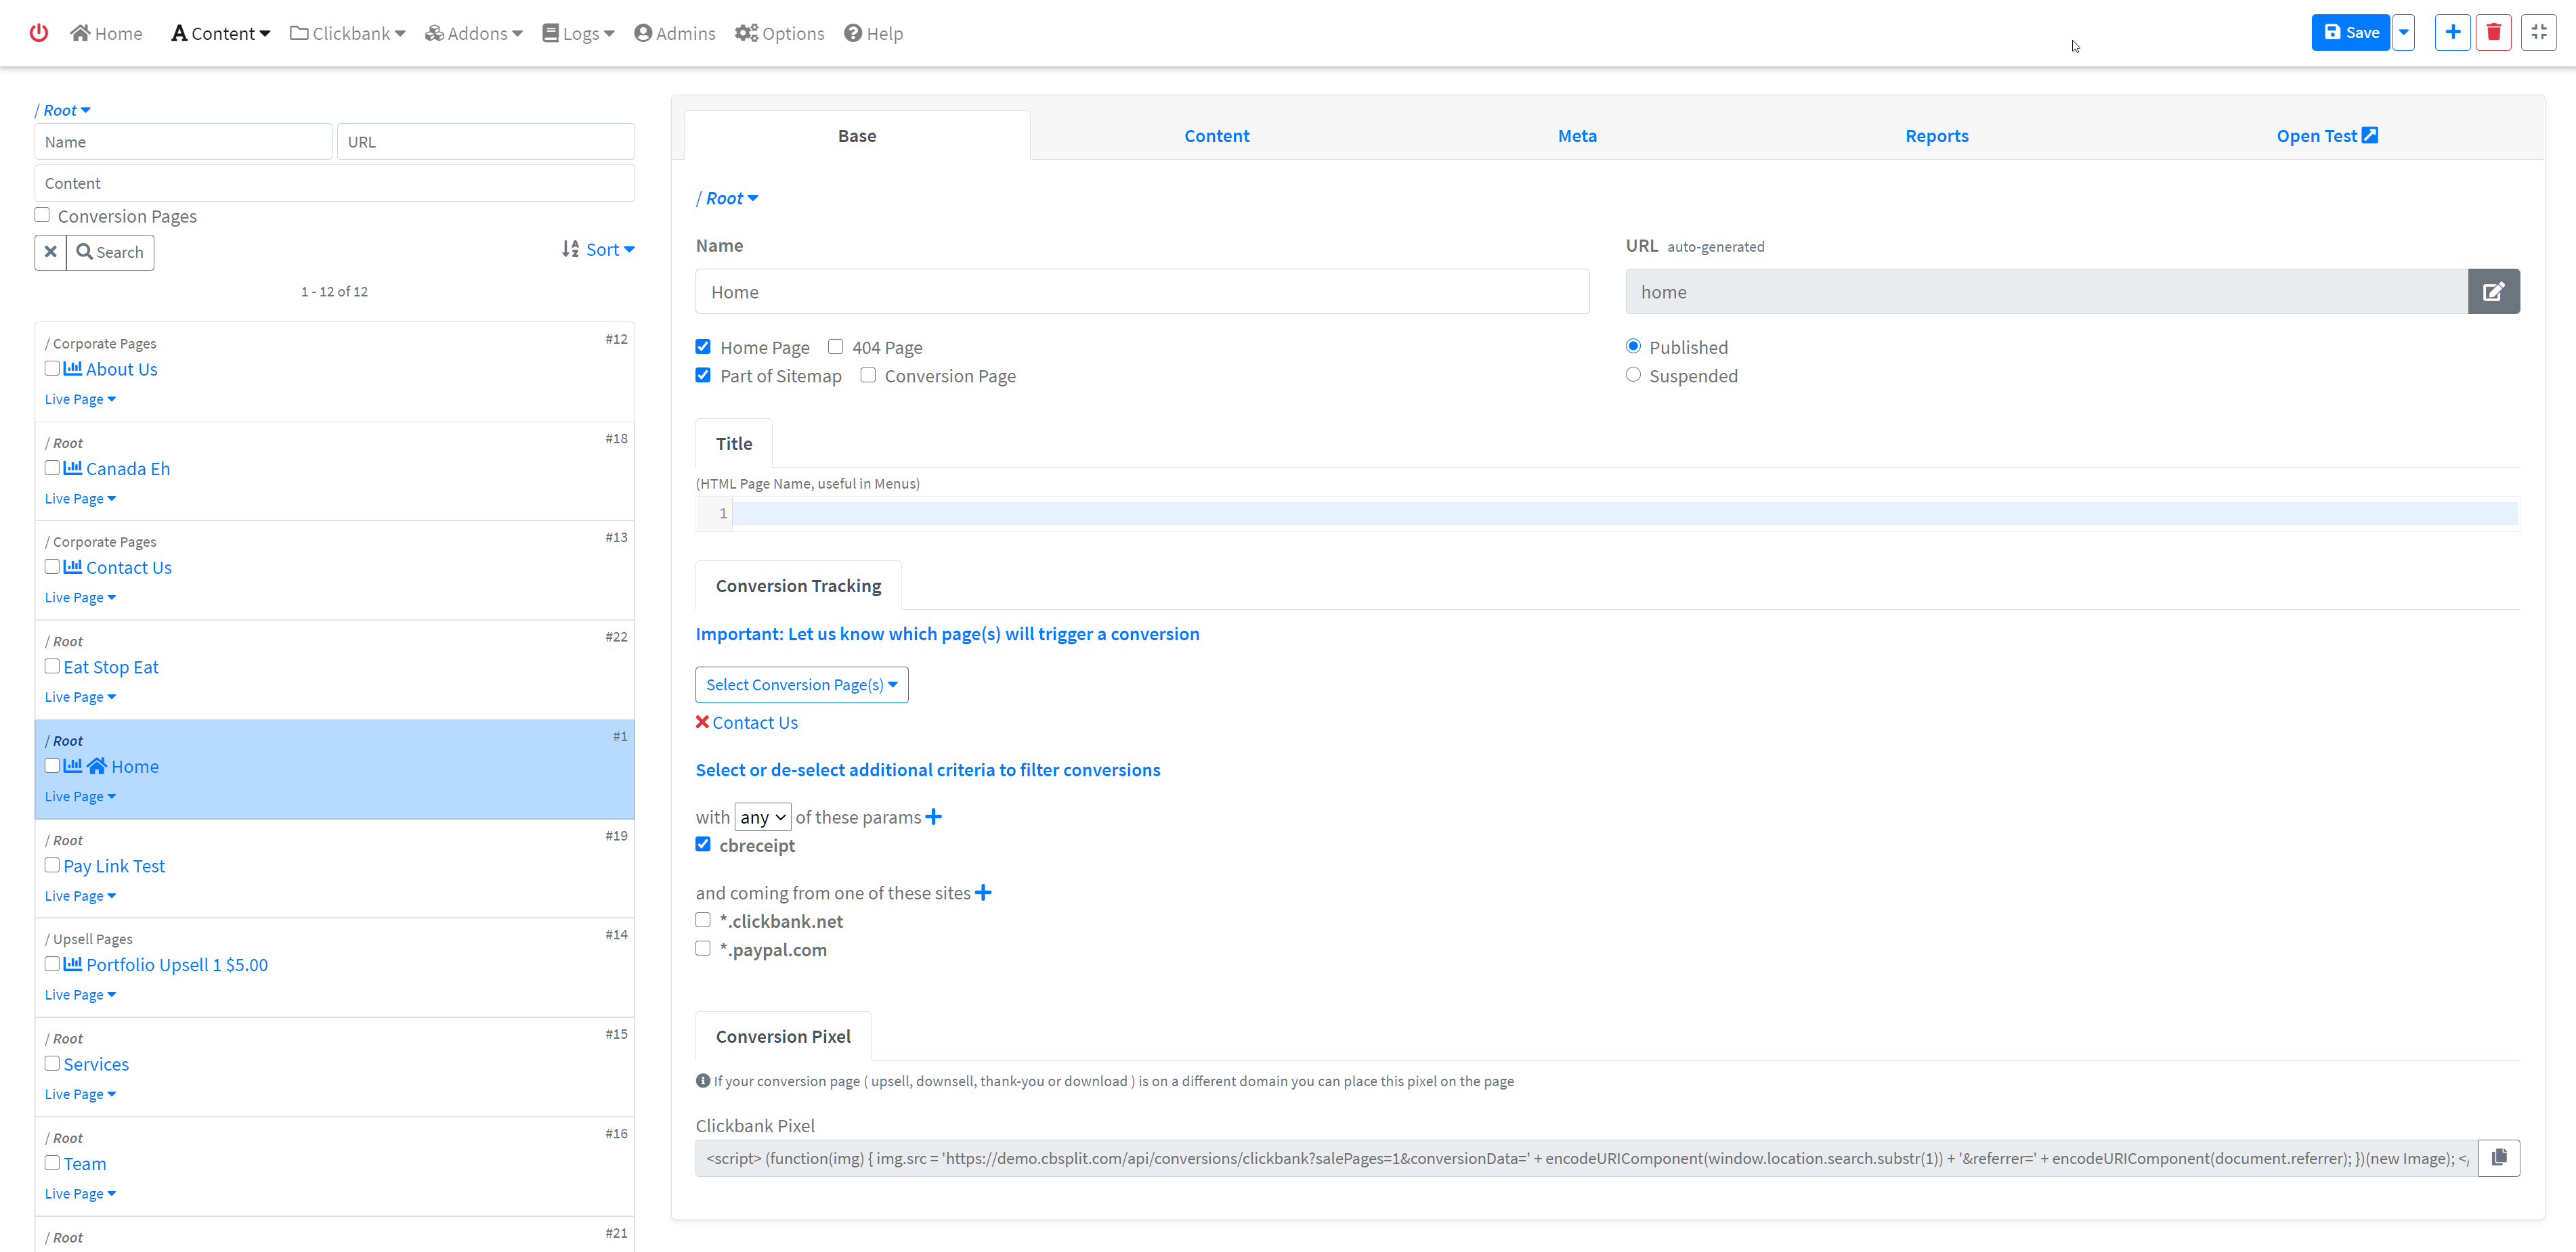Viewport: 2576px width, 1252px height.
Task: Click the blue plus add-new icon
Action: pyautogui.click(x=2452, y=33)
